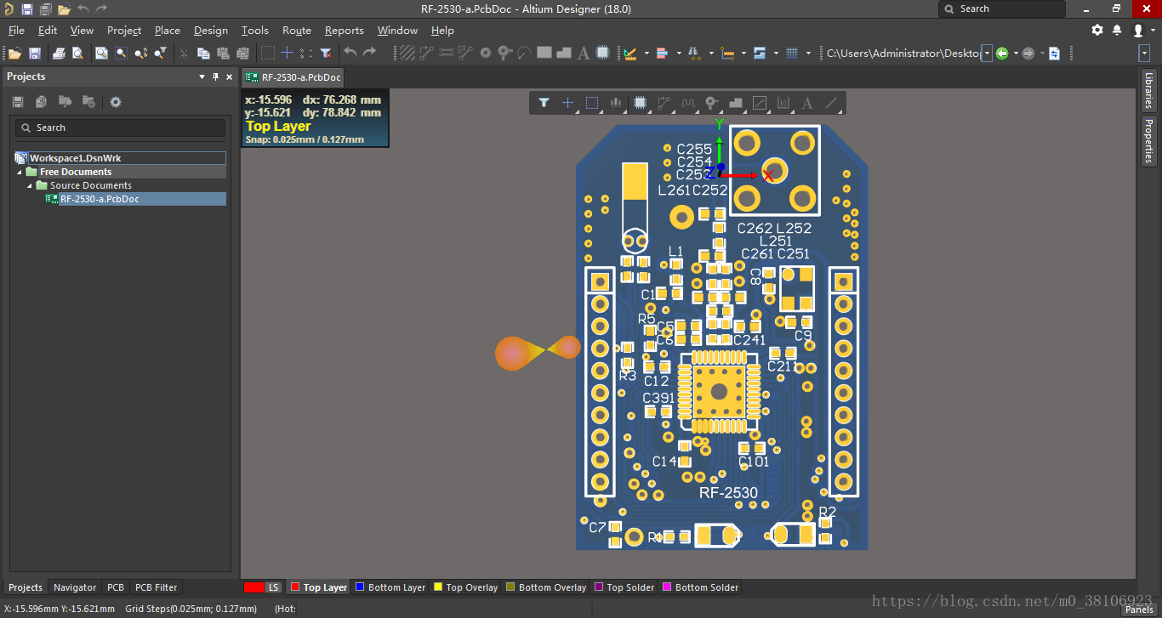Select Place Arc tool icon
The width and height of the screenshot is (1162, 618).
[524, 53]
